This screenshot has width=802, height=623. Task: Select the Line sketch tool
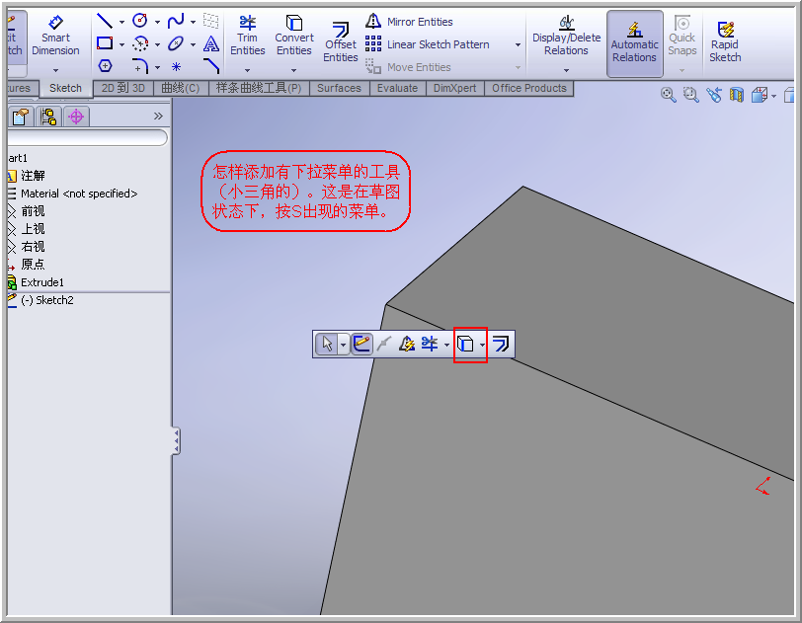coord(105,21)
